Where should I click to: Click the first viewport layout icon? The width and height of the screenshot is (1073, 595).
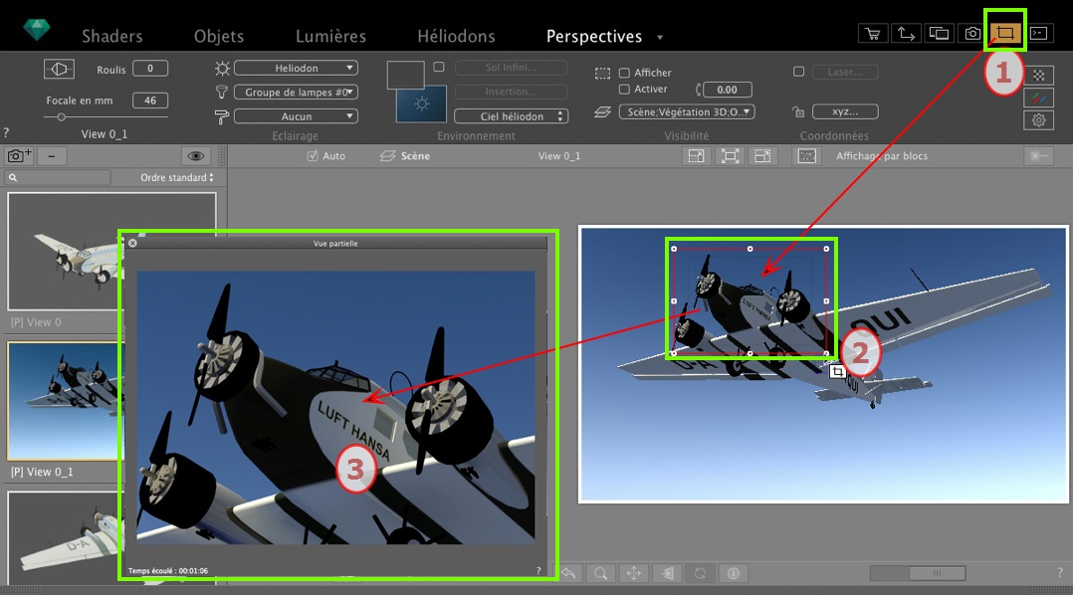pyautogui.click(x=696, y=156)
